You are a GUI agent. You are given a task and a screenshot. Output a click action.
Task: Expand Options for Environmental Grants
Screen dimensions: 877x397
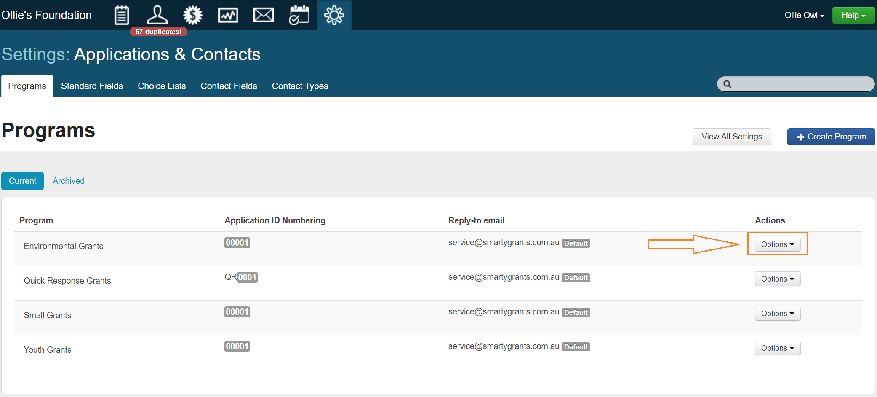tap(777, 244)
